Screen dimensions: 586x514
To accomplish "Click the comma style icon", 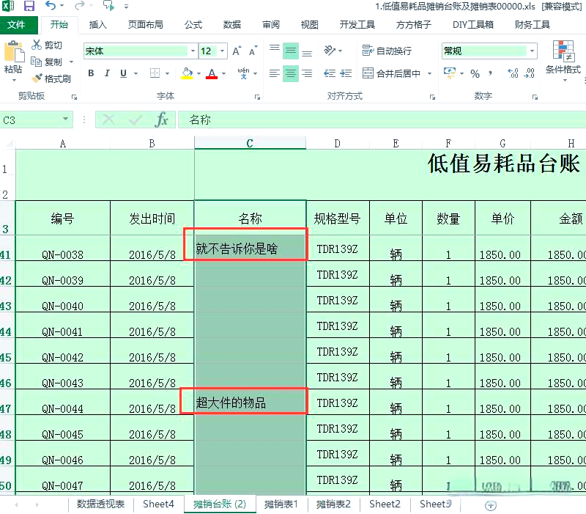I will coord(490,73).
